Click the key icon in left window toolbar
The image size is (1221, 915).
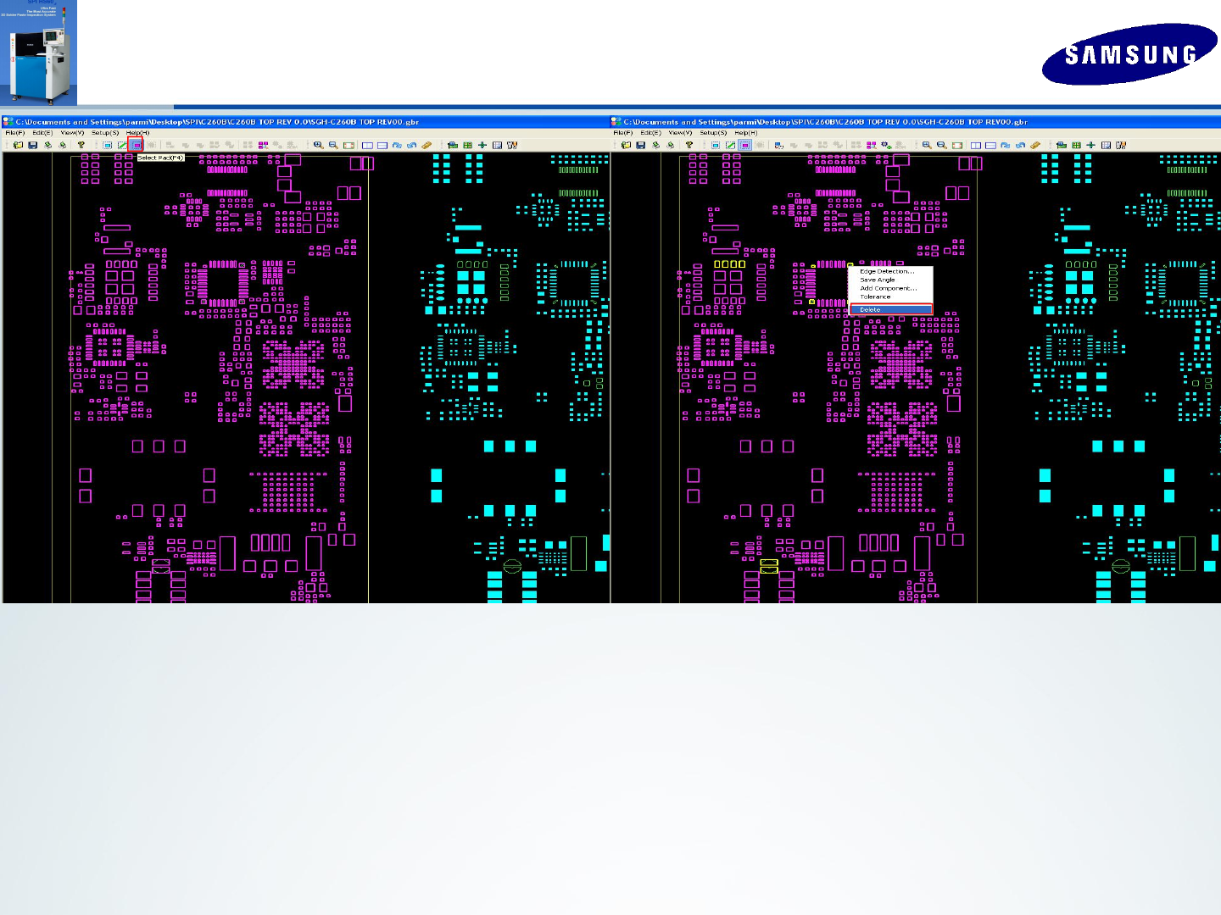81,145
